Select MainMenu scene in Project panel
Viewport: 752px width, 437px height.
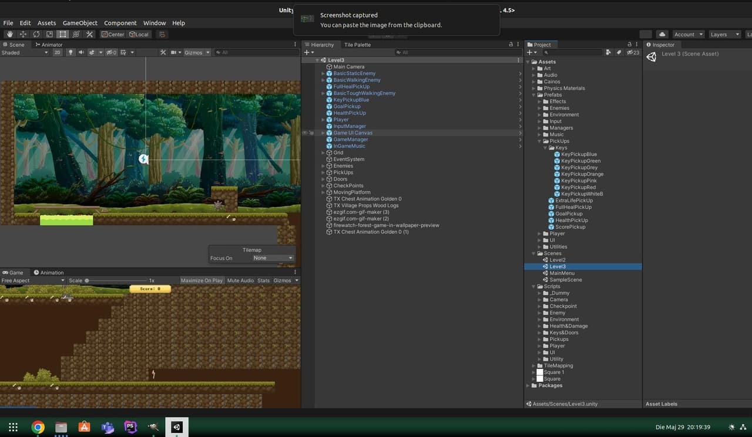(562, 273)
